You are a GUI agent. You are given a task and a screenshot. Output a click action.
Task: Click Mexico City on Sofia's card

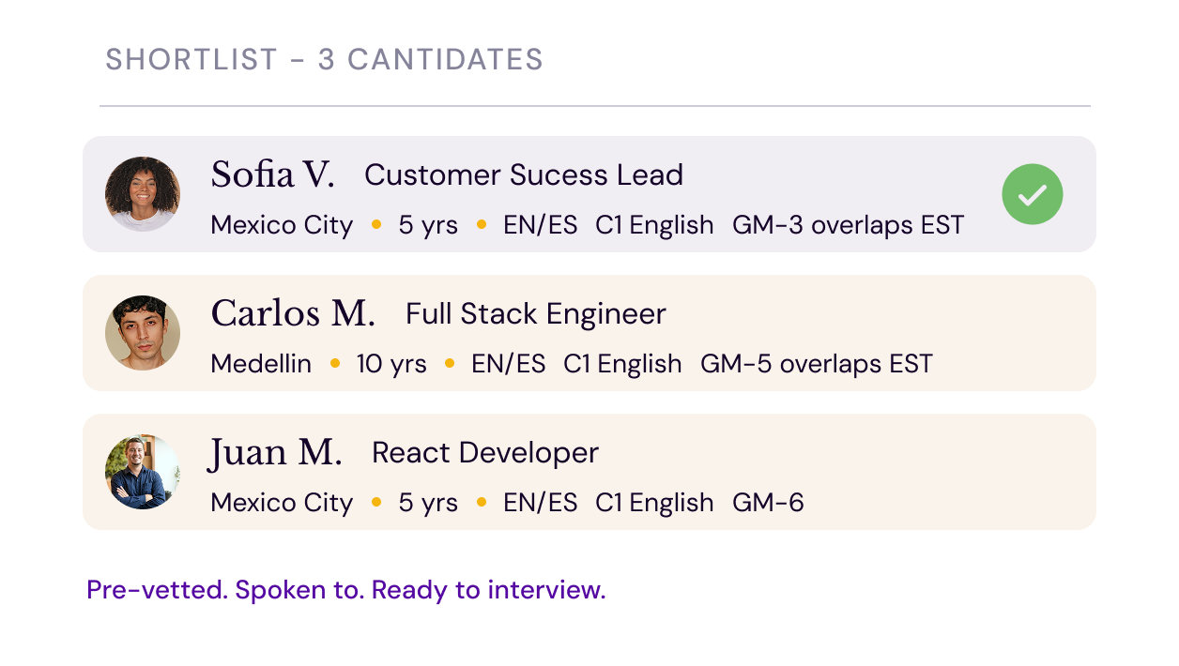tap(282, 226)
